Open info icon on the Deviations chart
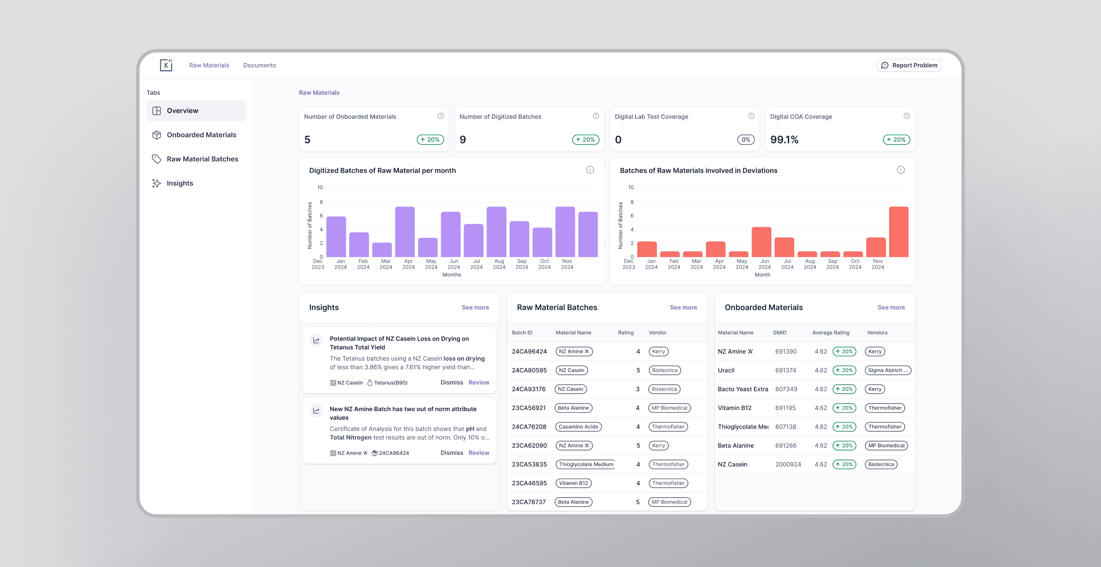 (x=901, y=169)
